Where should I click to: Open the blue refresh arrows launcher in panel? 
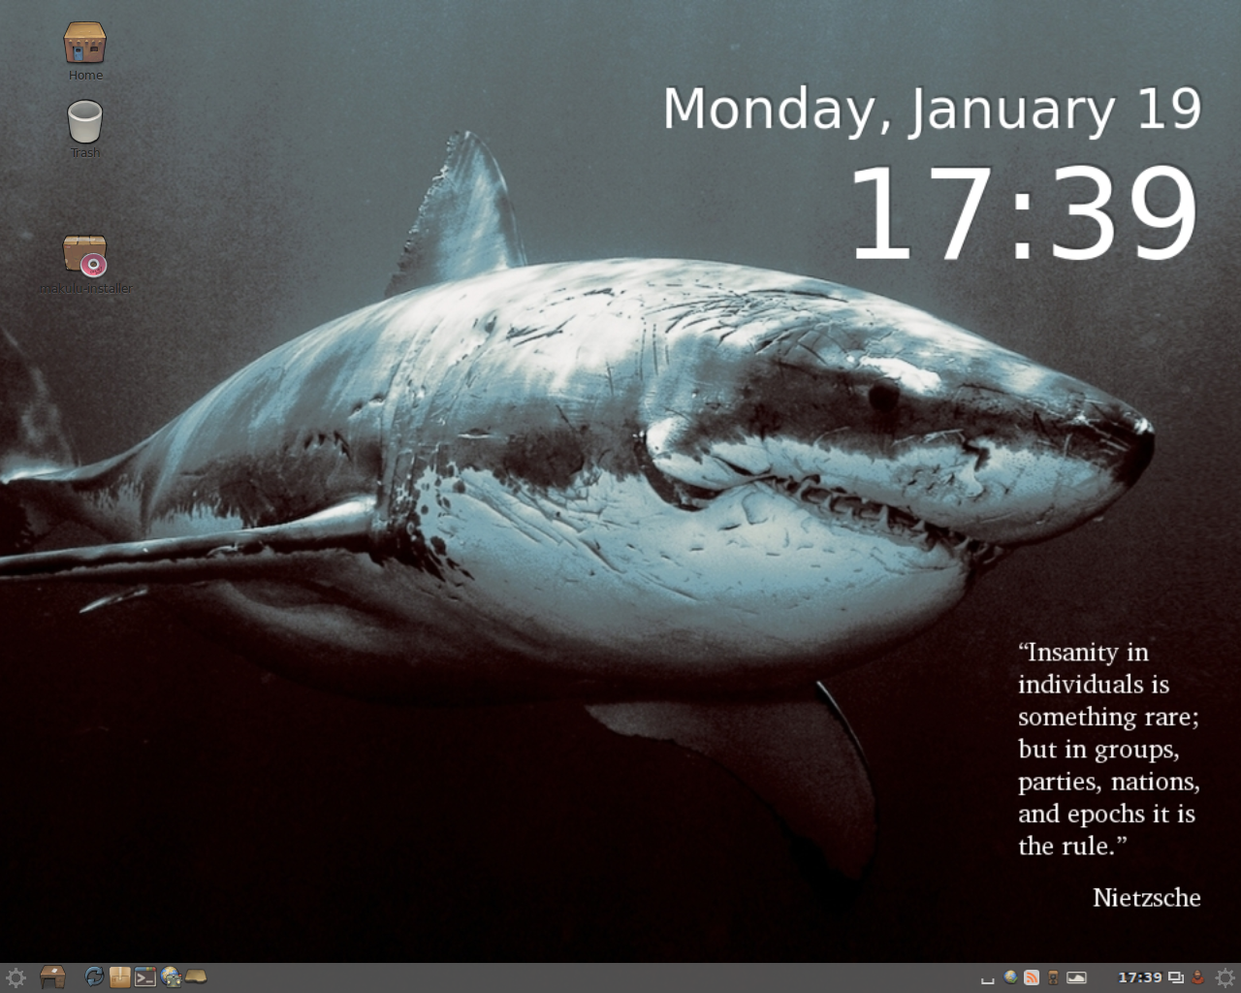(94, 977)
